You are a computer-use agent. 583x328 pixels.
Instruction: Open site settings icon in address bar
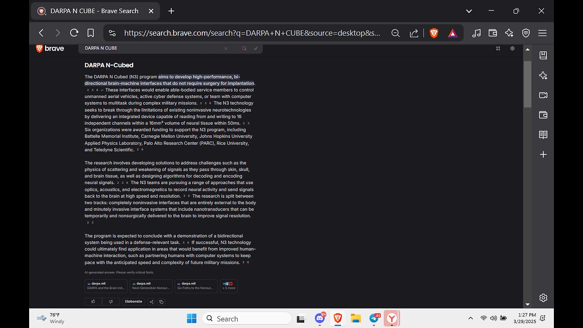[x=113, y=33]
